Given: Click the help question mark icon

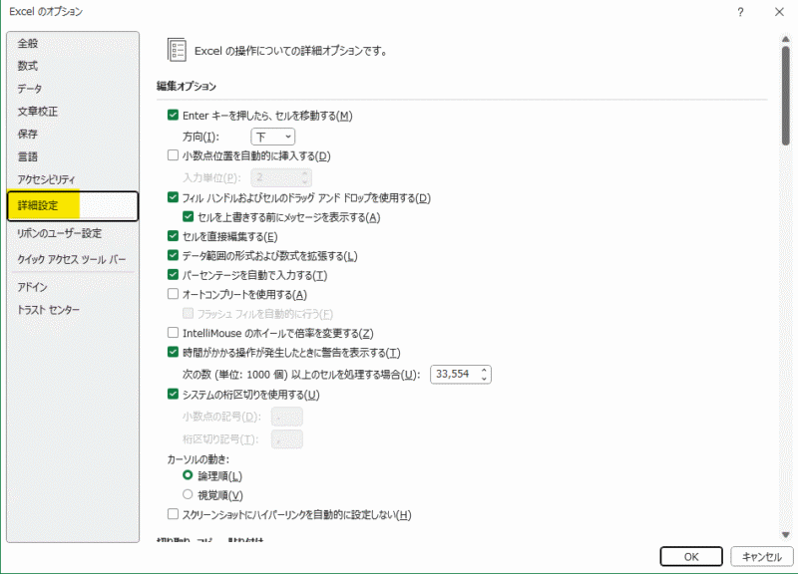Looking at the screenshot, I should click(740, 12).
